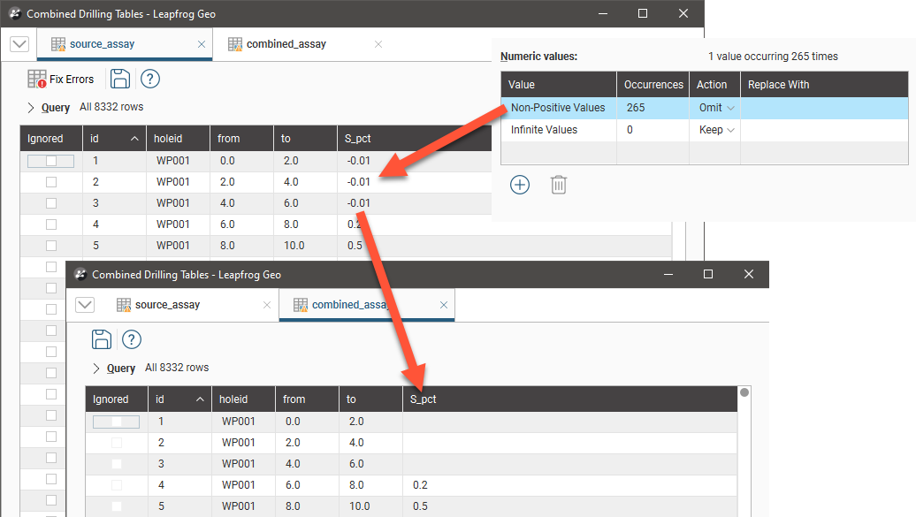The width and height of the screenshot is (916, 517).
Task: Open tab list dropdown in front window
Action: coord(85,305)
